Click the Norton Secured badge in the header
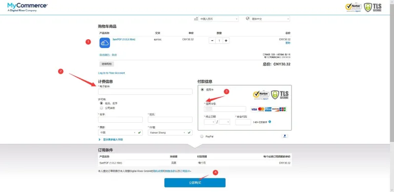 click(354, 7)
